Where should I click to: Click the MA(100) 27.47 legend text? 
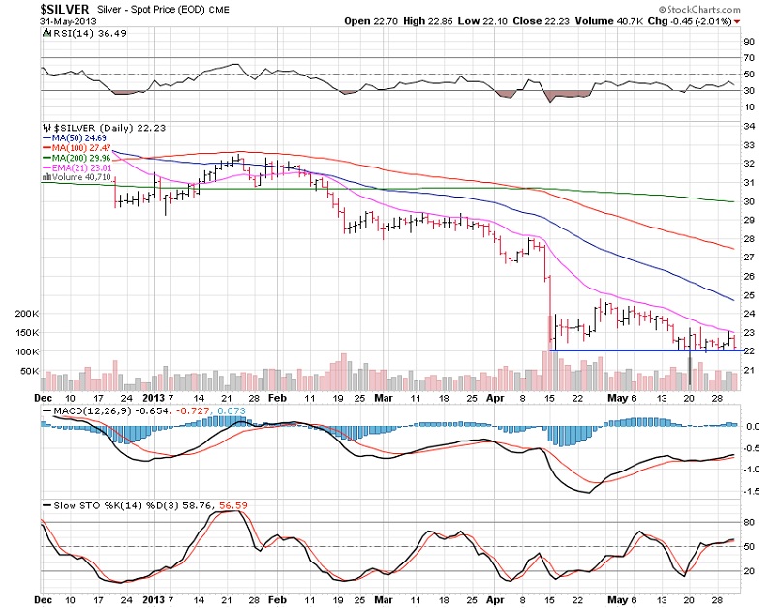coord(81,148)
